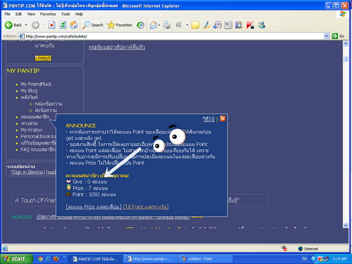Viewport: 352px width, 264px height.
Task: Open the My FriendFlock link
Action: (36, 84)
